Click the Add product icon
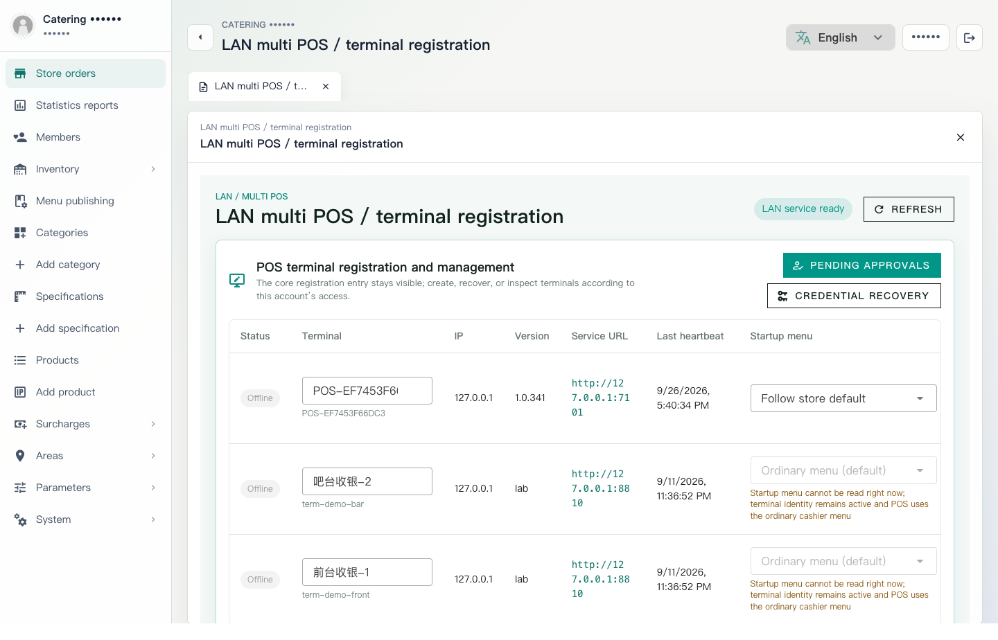This screenshot has height=640, width=998. coord(20,392)
